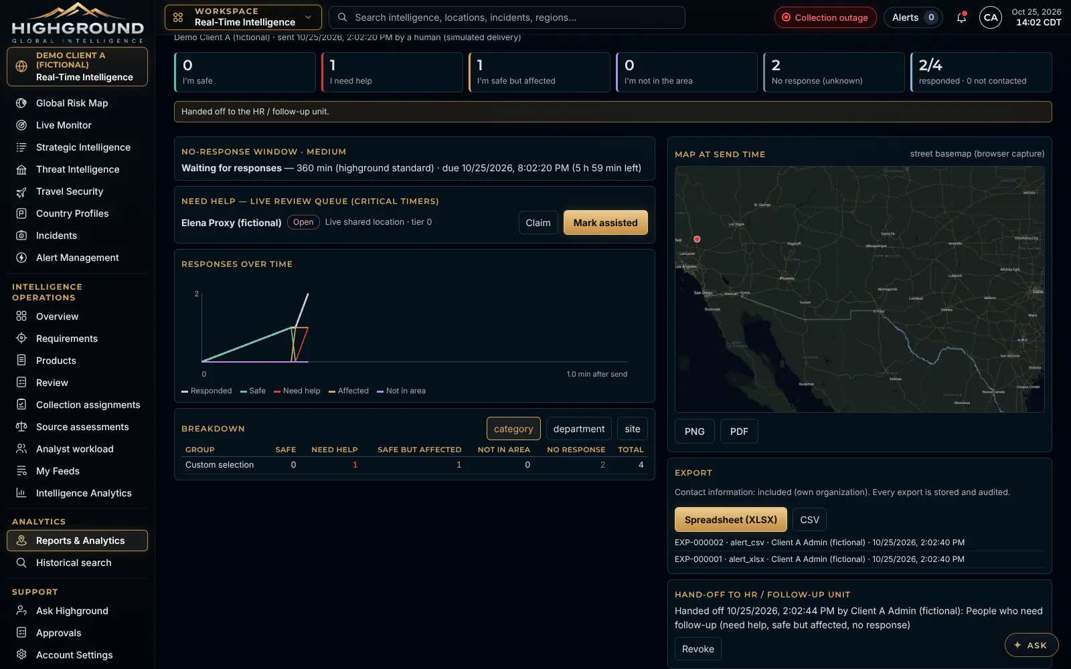This screenshot has height=669, width=1071.
Task: Expand the Workspace selector dropdown
Action: pos(243,17)
